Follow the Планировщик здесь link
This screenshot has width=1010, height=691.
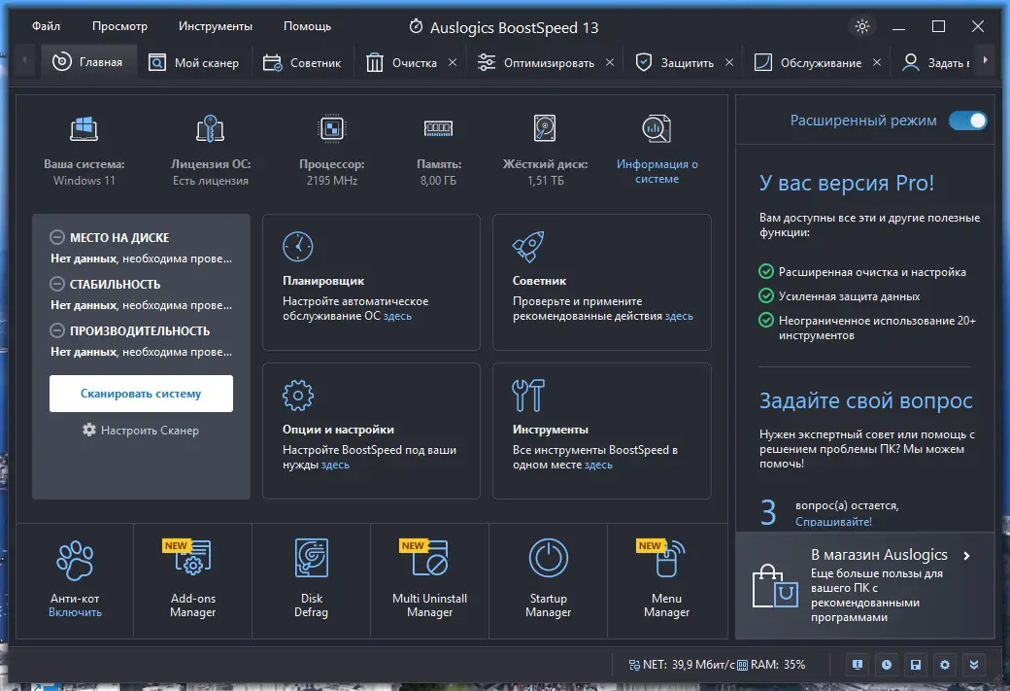pos(397,316)
